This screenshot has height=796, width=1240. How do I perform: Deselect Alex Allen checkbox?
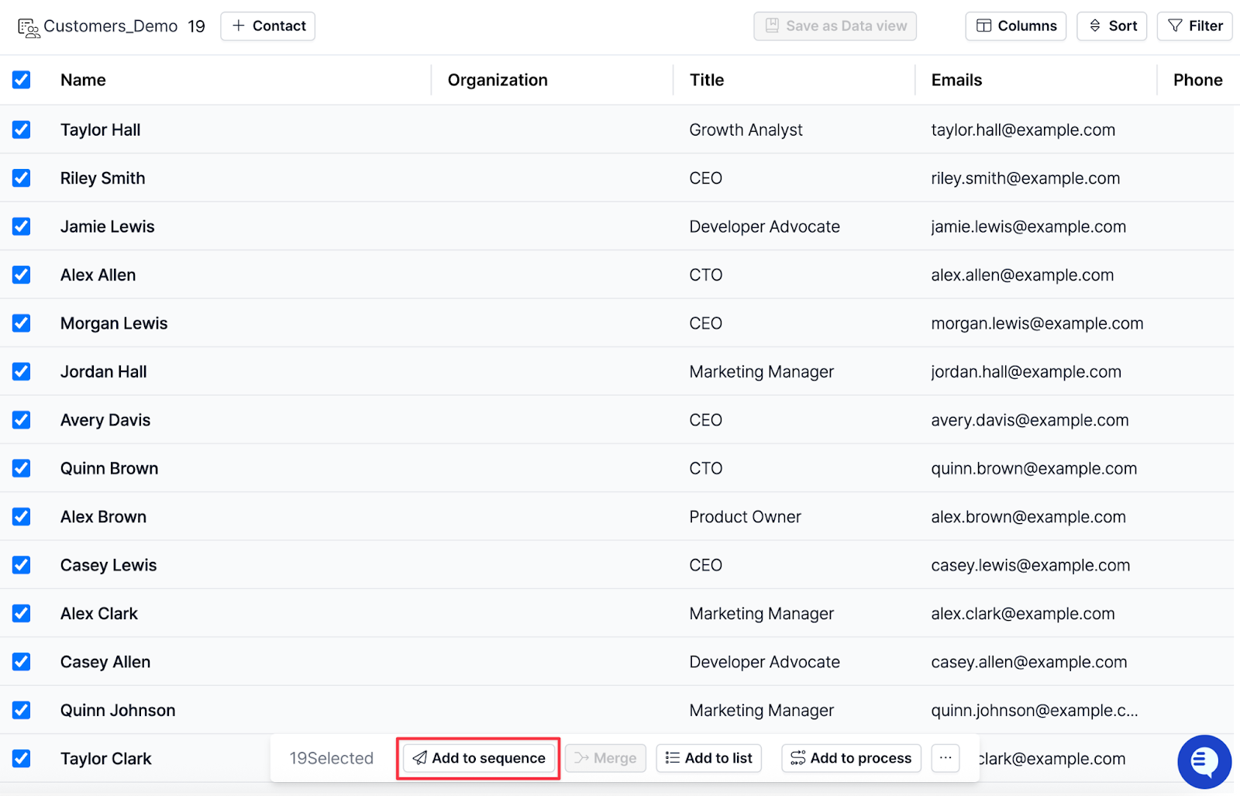[x=22, y=275]
